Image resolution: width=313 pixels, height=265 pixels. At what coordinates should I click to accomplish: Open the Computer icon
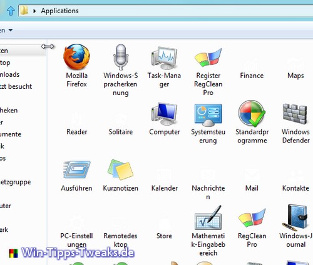tap(164, 114)
